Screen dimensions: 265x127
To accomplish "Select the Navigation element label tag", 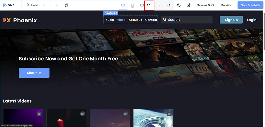I will pos(111,13).
